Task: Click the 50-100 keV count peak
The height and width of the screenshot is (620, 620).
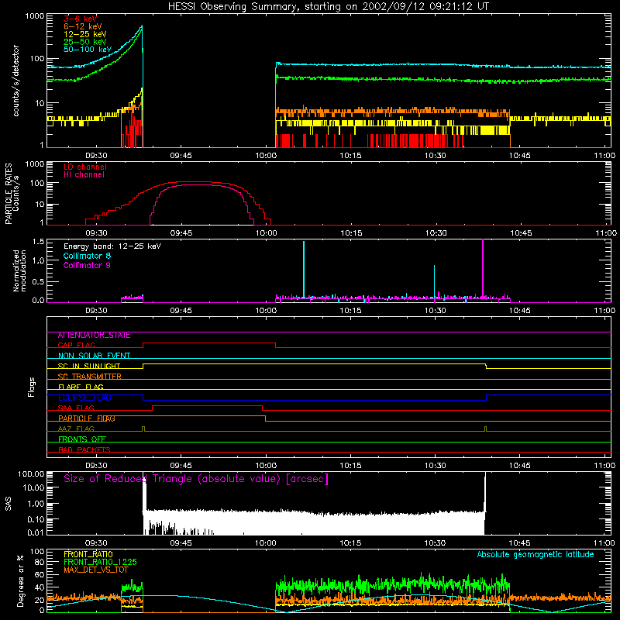Action: tap(142, 27)
